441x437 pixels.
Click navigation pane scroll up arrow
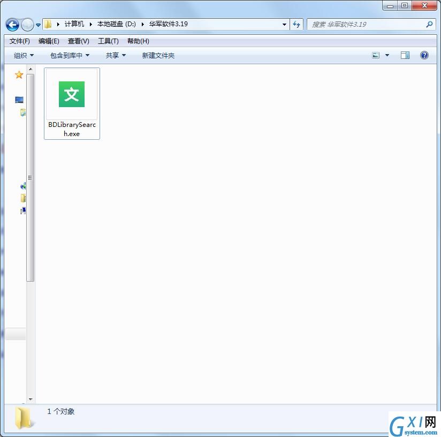pos(31,69)
